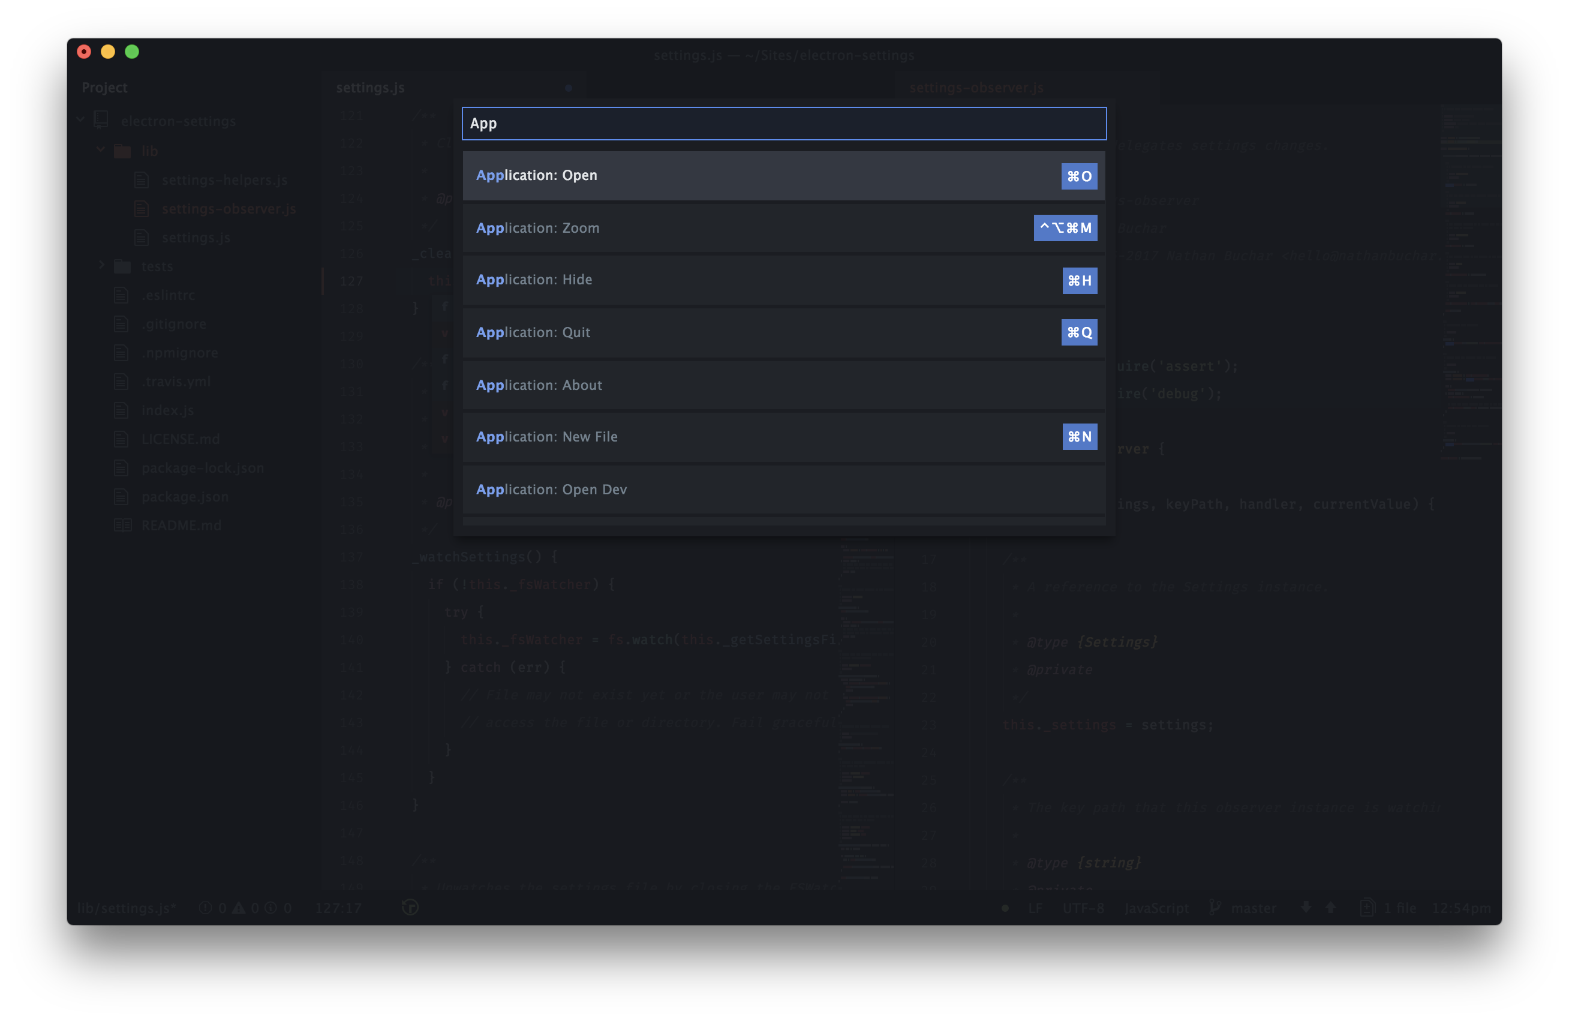
Task: Click the changed files icon in status bar
Action: [x=1367, y=908]
